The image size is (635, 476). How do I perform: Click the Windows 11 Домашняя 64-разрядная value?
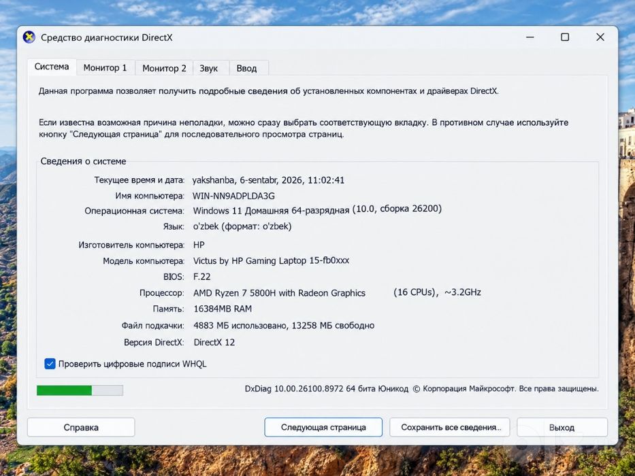point(271,211)
